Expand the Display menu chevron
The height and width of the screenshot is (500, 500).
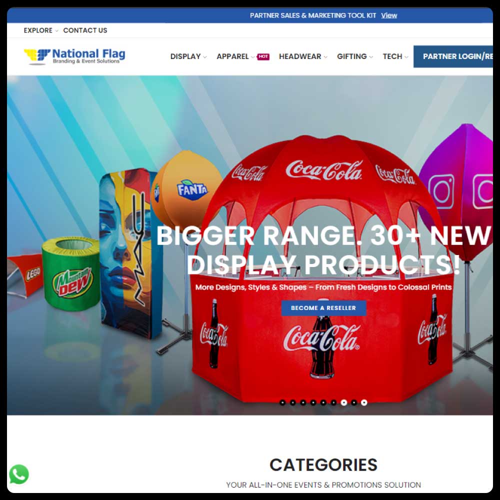click(204, 57)
